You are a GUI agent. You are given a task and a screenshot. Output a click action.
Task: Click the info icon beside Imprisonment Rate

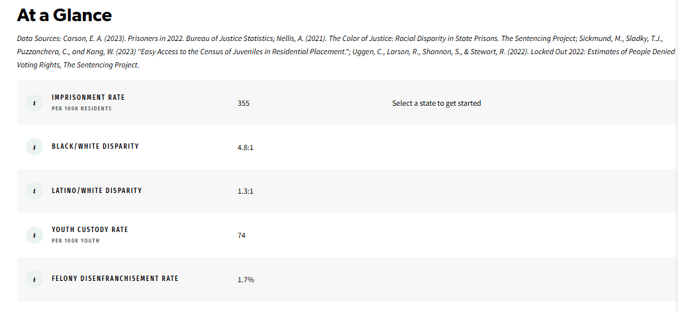[x=34, y=103]
